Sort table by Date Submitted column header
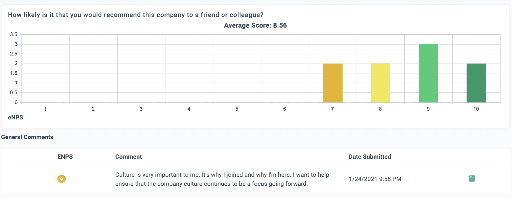 tap(370, 157)
